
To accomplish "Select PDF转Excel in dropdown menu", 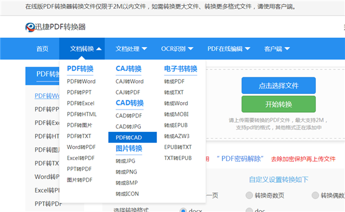I will 80,103.
